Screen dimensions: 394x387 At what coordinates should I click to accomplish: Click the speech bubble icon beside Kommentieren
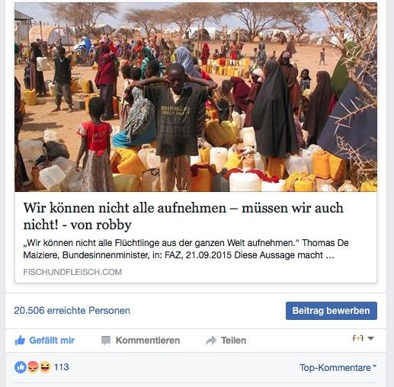click(106, 341)
